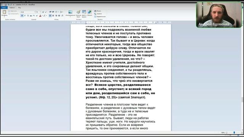
Task: Click the zoom slider handle
Action: click(x=234, y=132)
